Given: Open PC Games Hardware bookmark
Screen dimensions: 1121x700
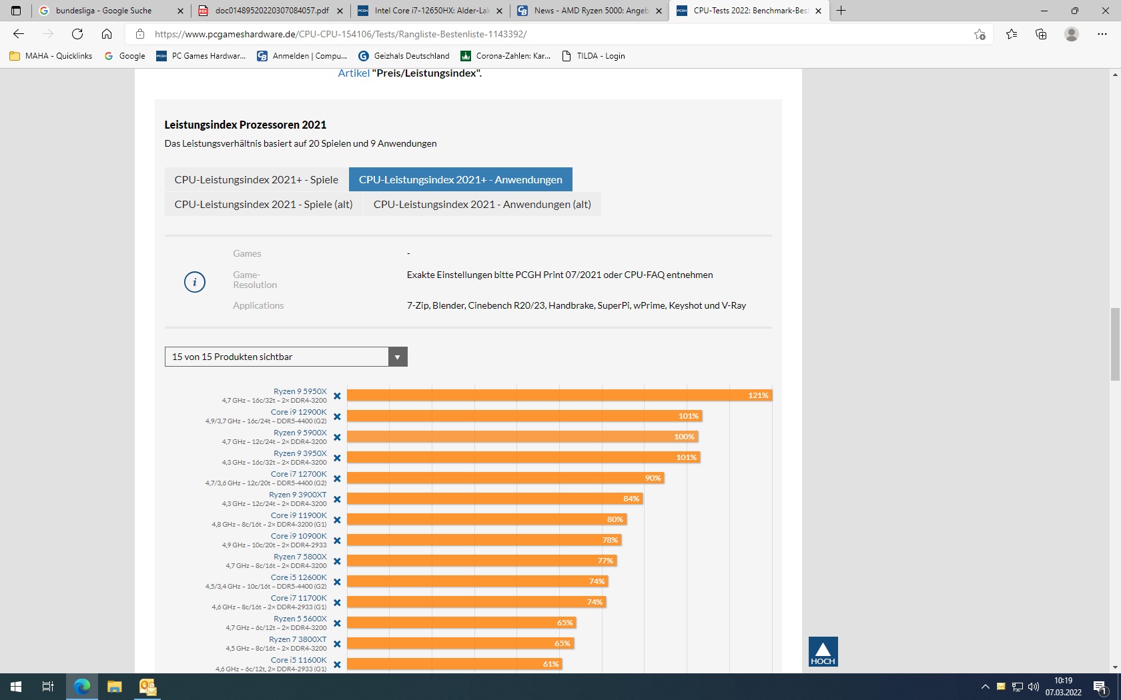Looking at the screenshot, I should tap(201, 56).
